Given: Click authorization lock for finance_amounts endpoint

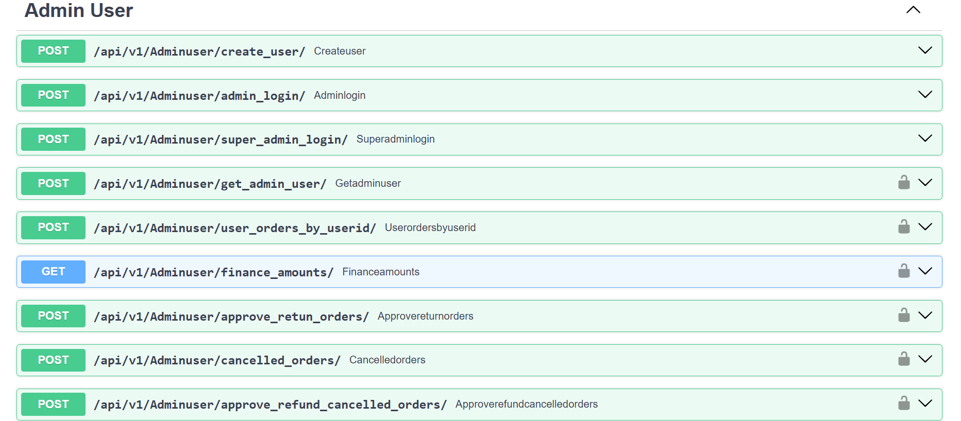Looking at the screenshot, I should point(904,271).
